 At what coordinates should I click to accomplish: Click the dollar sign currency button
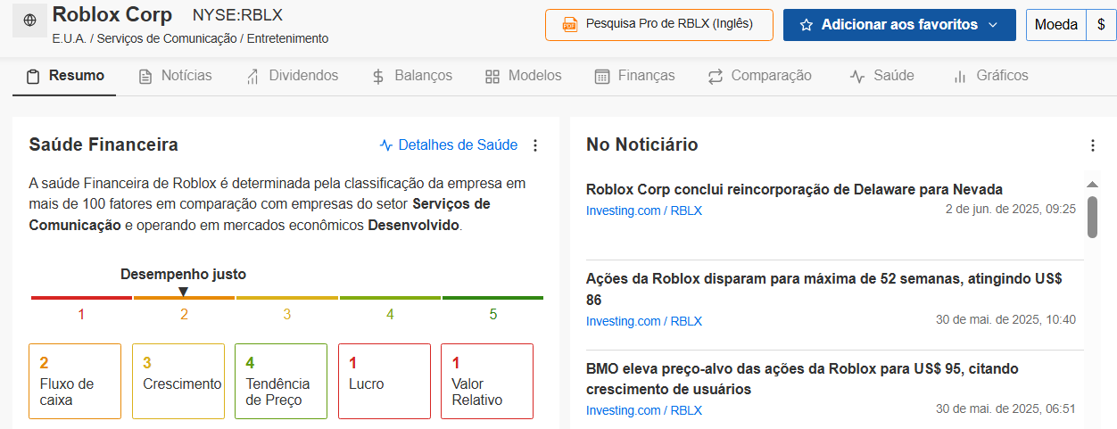coord(1100,25)
